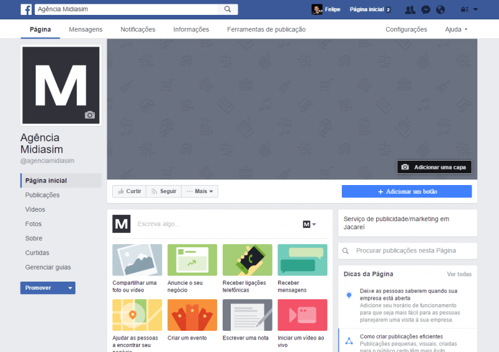Click the lightbulb tip icon
This screenshot has height=352, width=499.
point(349,295)
